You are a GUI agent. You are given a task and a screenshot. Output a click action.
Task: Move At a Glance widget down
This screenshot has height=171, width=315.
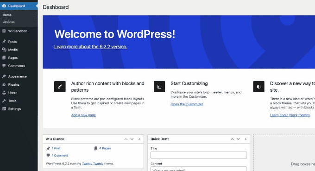click(132, 139)
